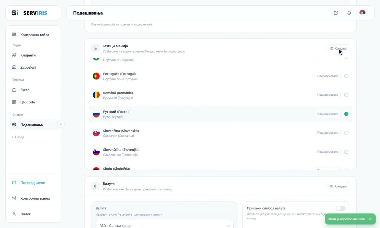Select the Slovenščina (Slovenija) radio button

click(x=346, y=152)
